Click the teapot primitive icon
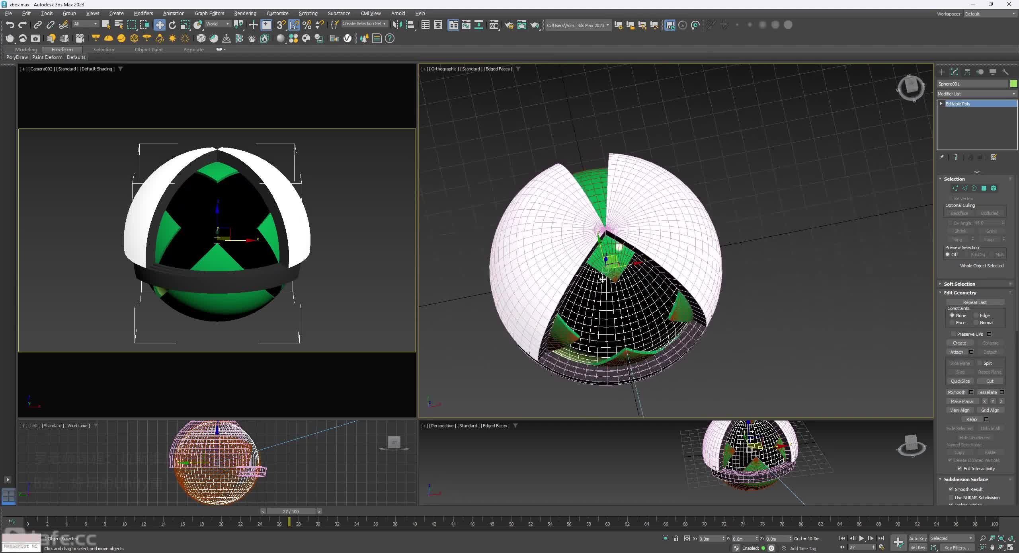Screen dimensions: 1019x553 tap(10, 38)
